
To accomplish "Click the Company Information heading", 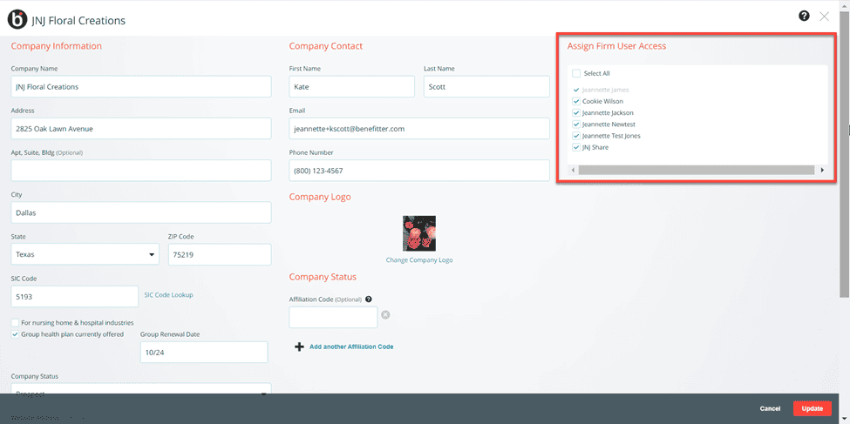I will (x=57, y=46).
